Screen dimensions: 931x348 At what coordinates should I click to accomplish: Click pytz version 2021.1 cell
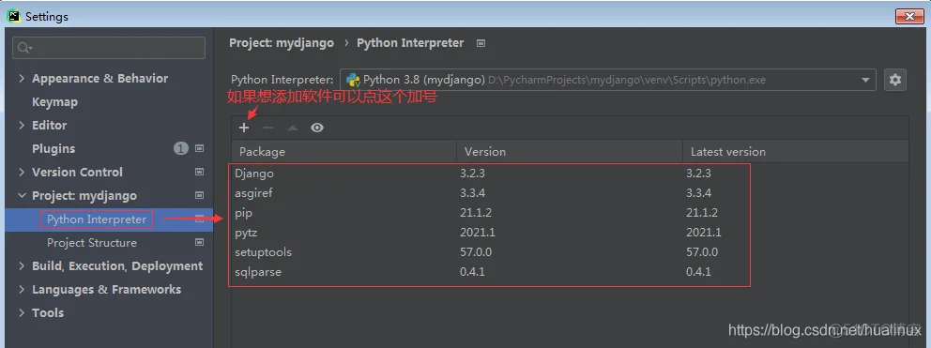(478, 233)
